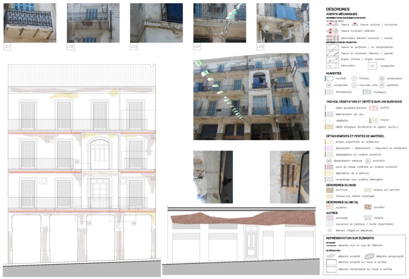Screen dimensions: 409x279
Task: Click the corrosion pattern swatch
Action: pos(367,207)
